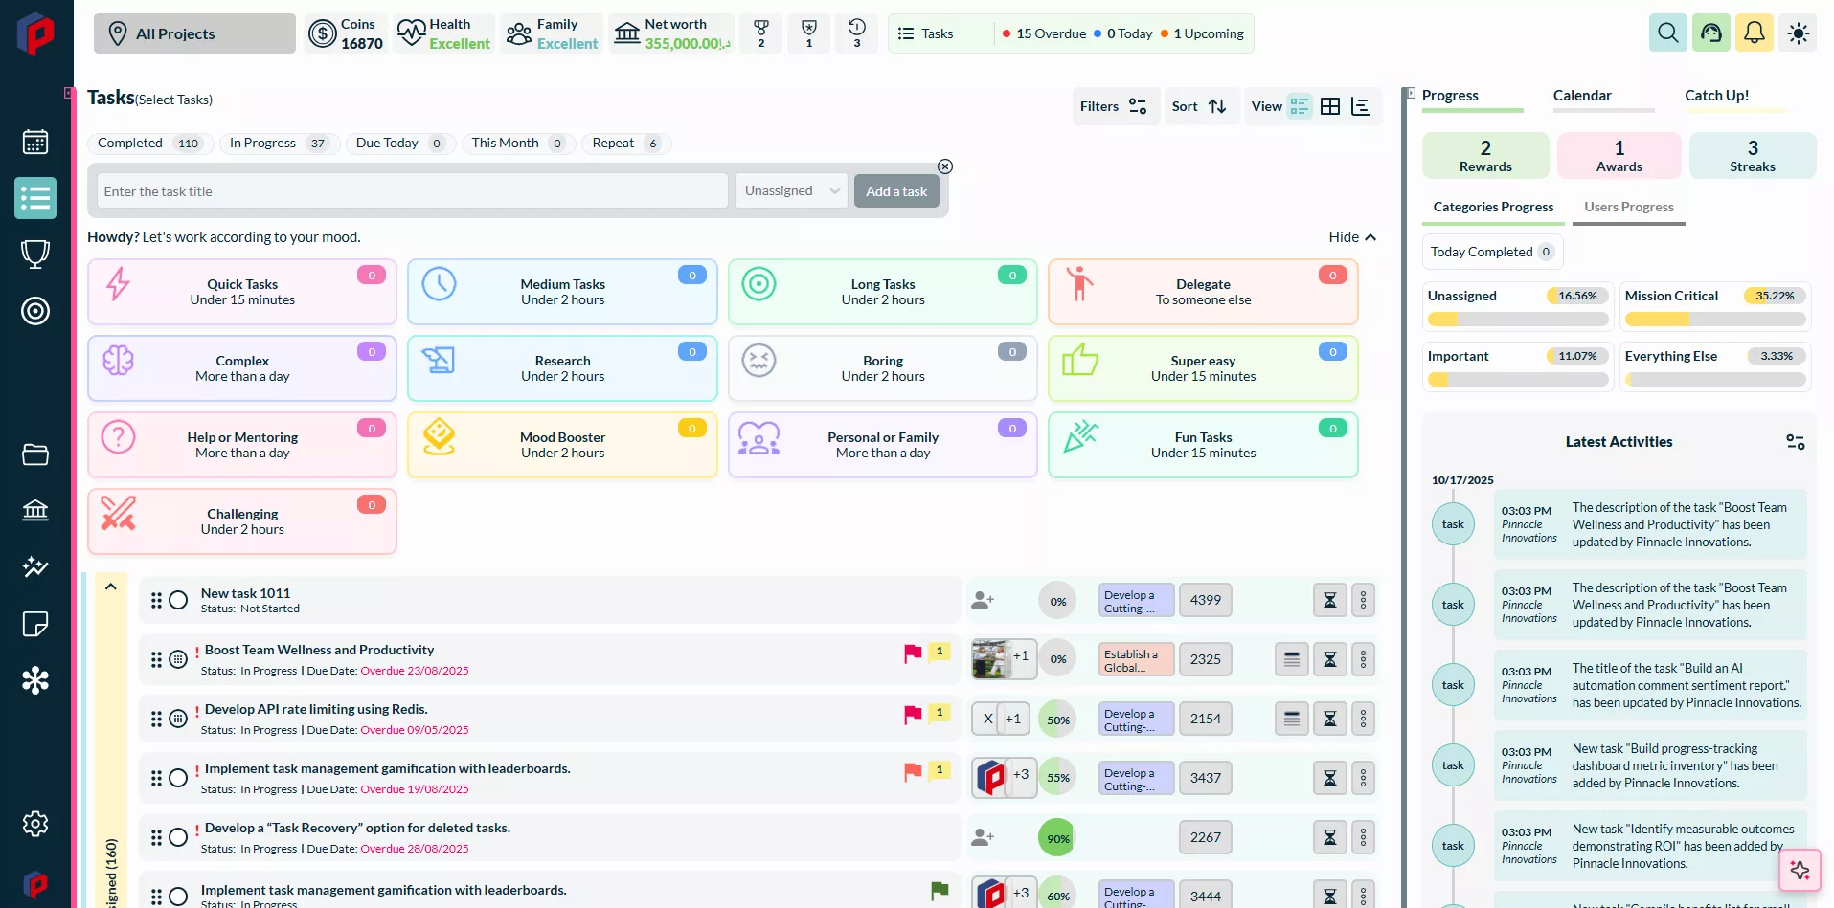Toggle the Due Today 0 filter chip
Screen dimensions: 1834x908
400,144
